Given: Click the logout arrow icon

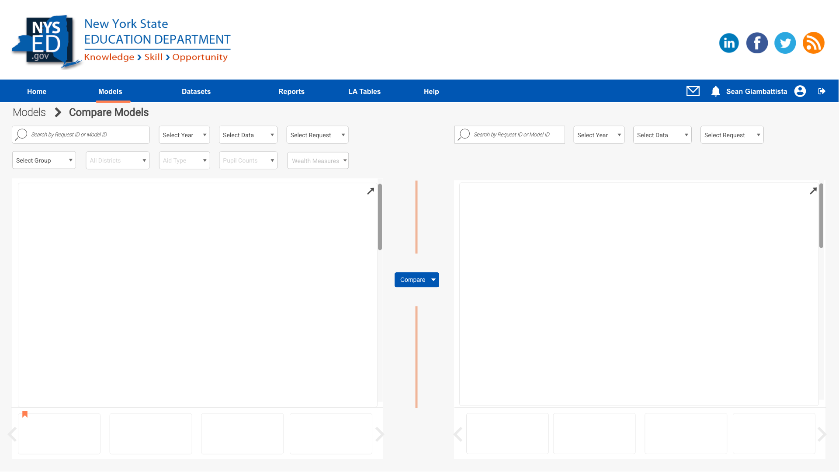Looking at the screenshot, I should [822, 91].
